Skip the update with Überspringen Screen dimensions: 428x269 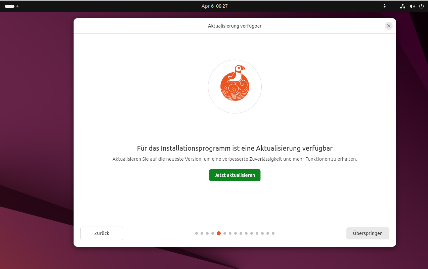pos(368,233)
